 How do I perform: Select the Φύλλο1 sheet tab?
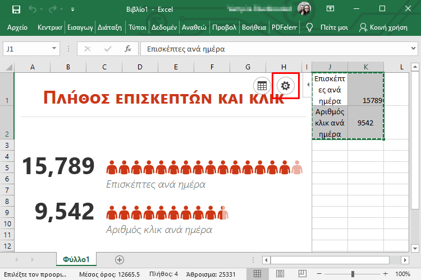pos(76,259)
